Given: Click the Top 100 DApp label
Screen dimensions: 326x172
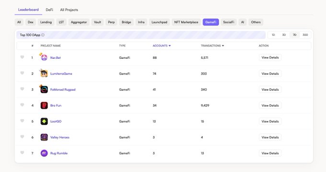Looking at the screenshot, I should [30, 35].
